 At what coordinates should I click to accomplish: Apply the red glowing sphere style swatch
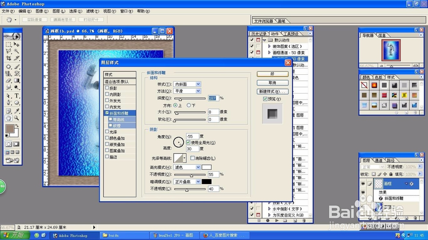(x=374, y=85)
